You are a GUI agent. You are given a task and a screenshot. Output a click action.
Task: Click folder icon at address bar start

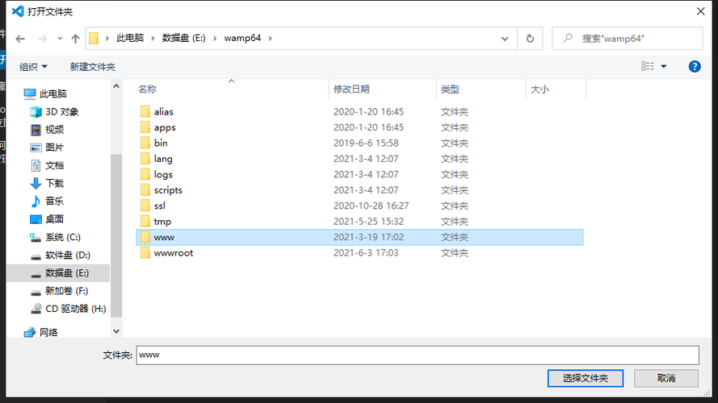click(x=94, y=39)
